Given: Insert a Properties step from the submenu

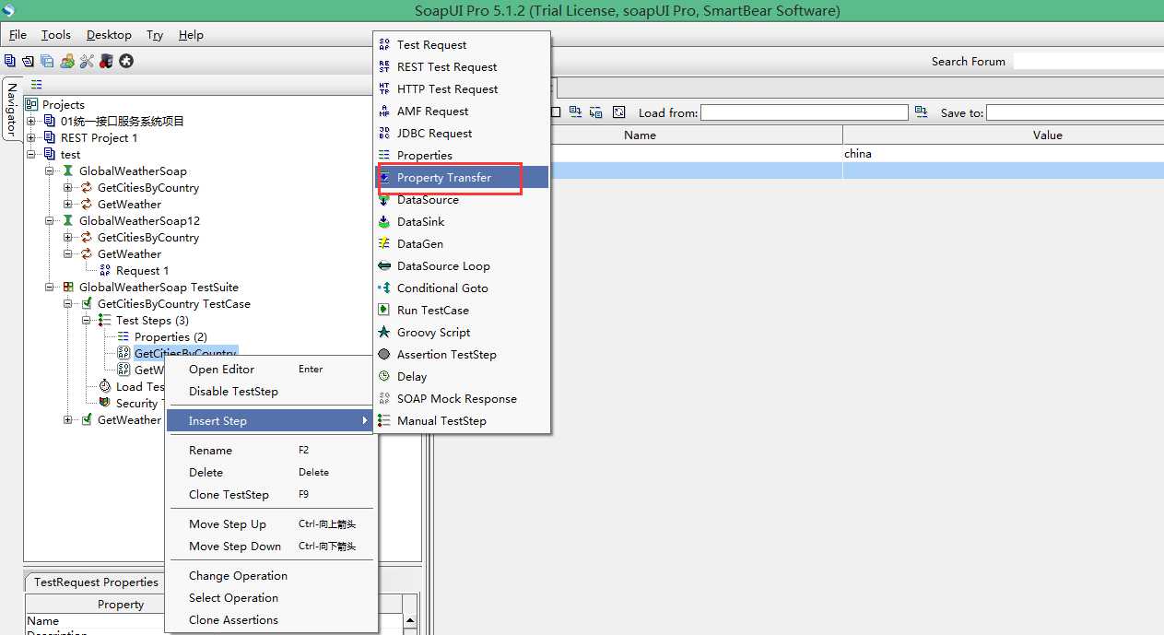Looking at the screenshot, I should point(462,155).
